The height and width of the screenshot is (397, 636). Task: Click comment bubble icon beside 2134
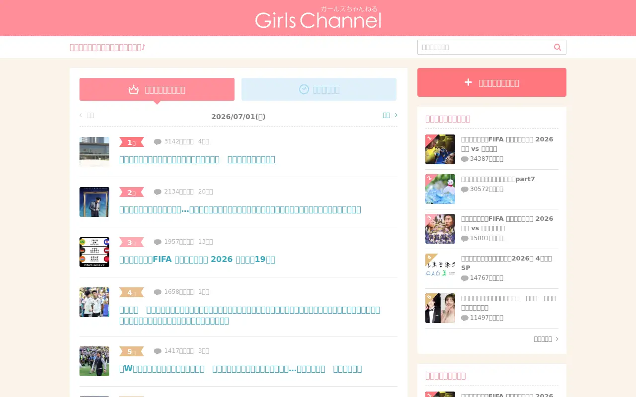point(158,192)
